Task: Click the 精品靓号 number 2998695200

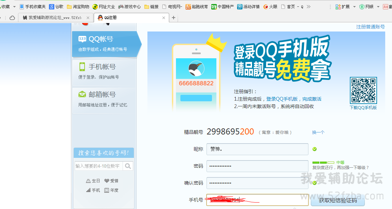Action: click(230, 132)
